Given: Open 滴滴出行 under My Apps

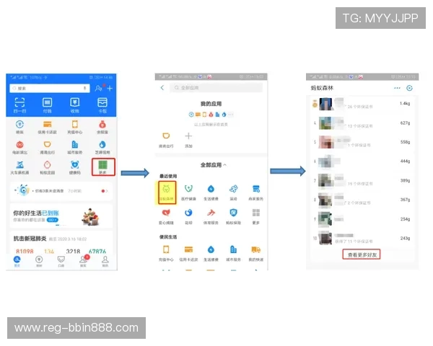Looking at the screenshot, I should (166, 140).
